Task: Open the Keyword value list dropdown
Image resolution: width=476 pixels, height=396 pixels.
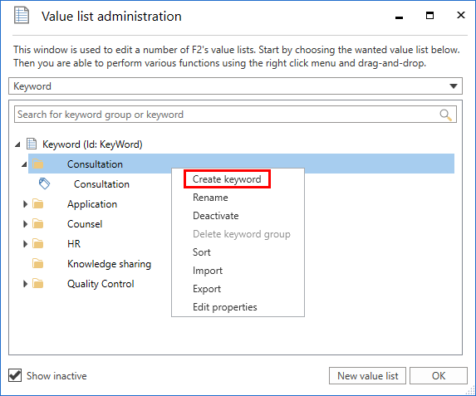Action: 454,86
